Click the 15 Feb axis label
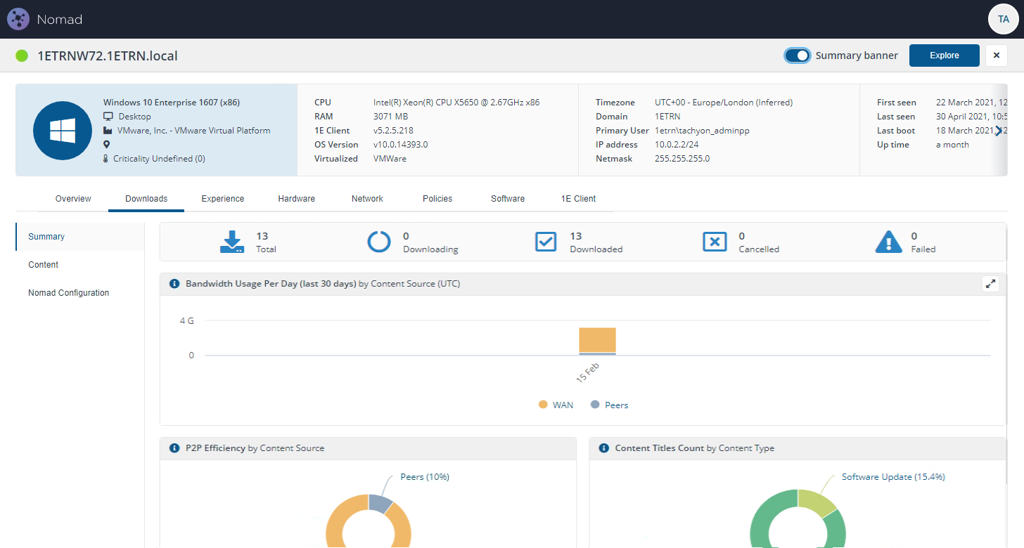The height and width of the screenshot is (548, 1024). (587, 372)
